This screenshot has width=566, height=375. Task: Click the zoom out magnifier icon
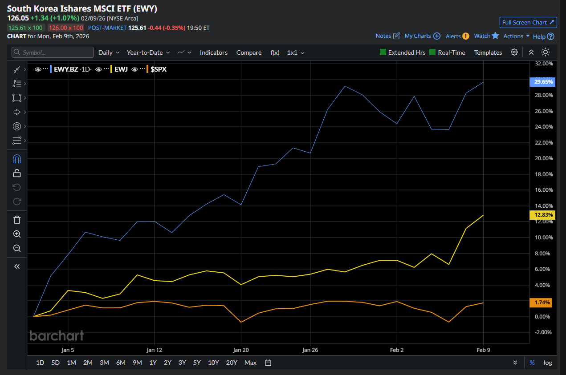point(17,248)
